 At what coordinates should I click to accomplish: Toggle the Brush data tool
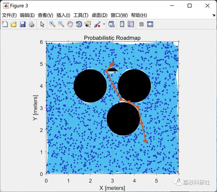coord(97,24)
